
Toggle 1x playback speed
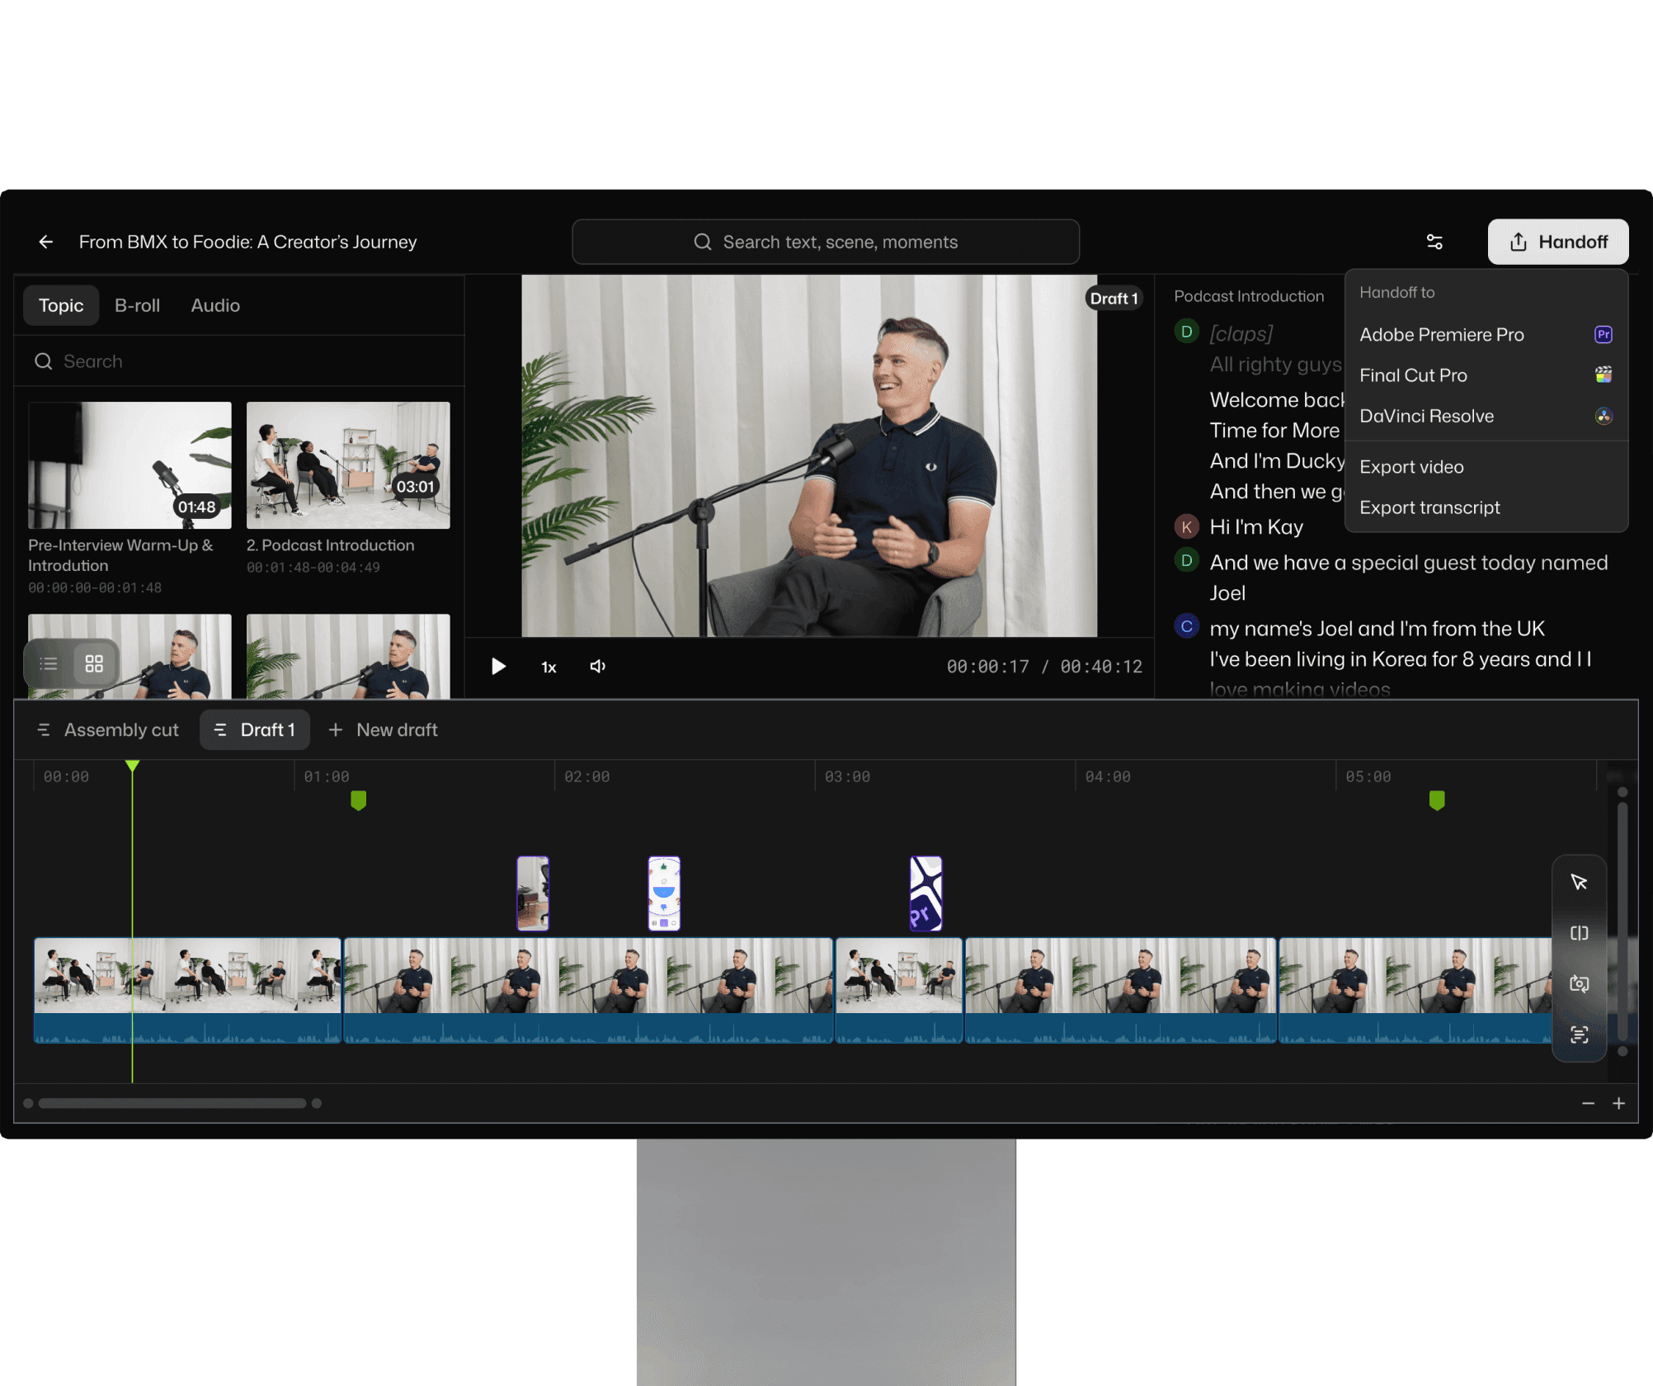[548, 667]
